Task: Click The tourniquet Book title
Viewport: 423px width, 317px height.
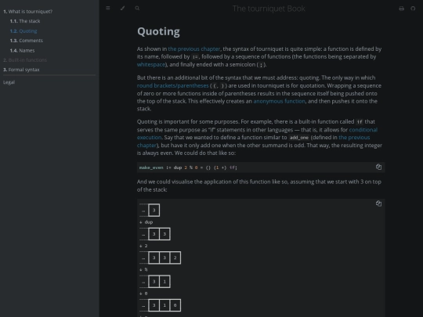Action: point(269,9)
